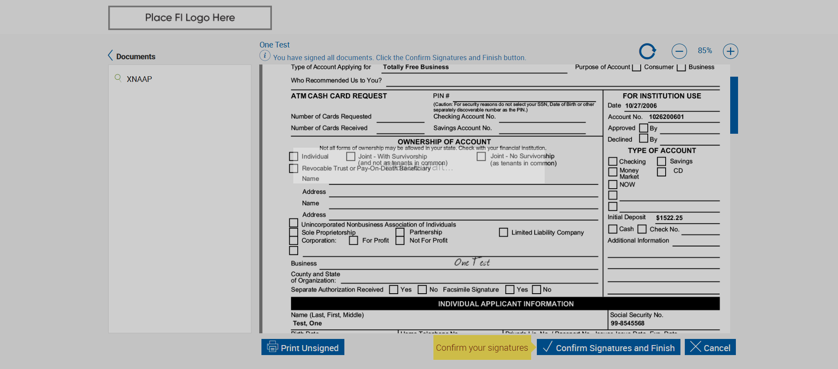Screen dimensions: 838x369
Task: Click Confirm Signatures and Finish
Action: click(x=608, y=347)
